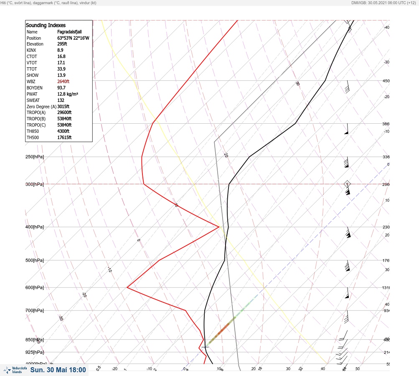Click the TH500 value '17615ft'
419x376 pixels.
tap(64, 137)
